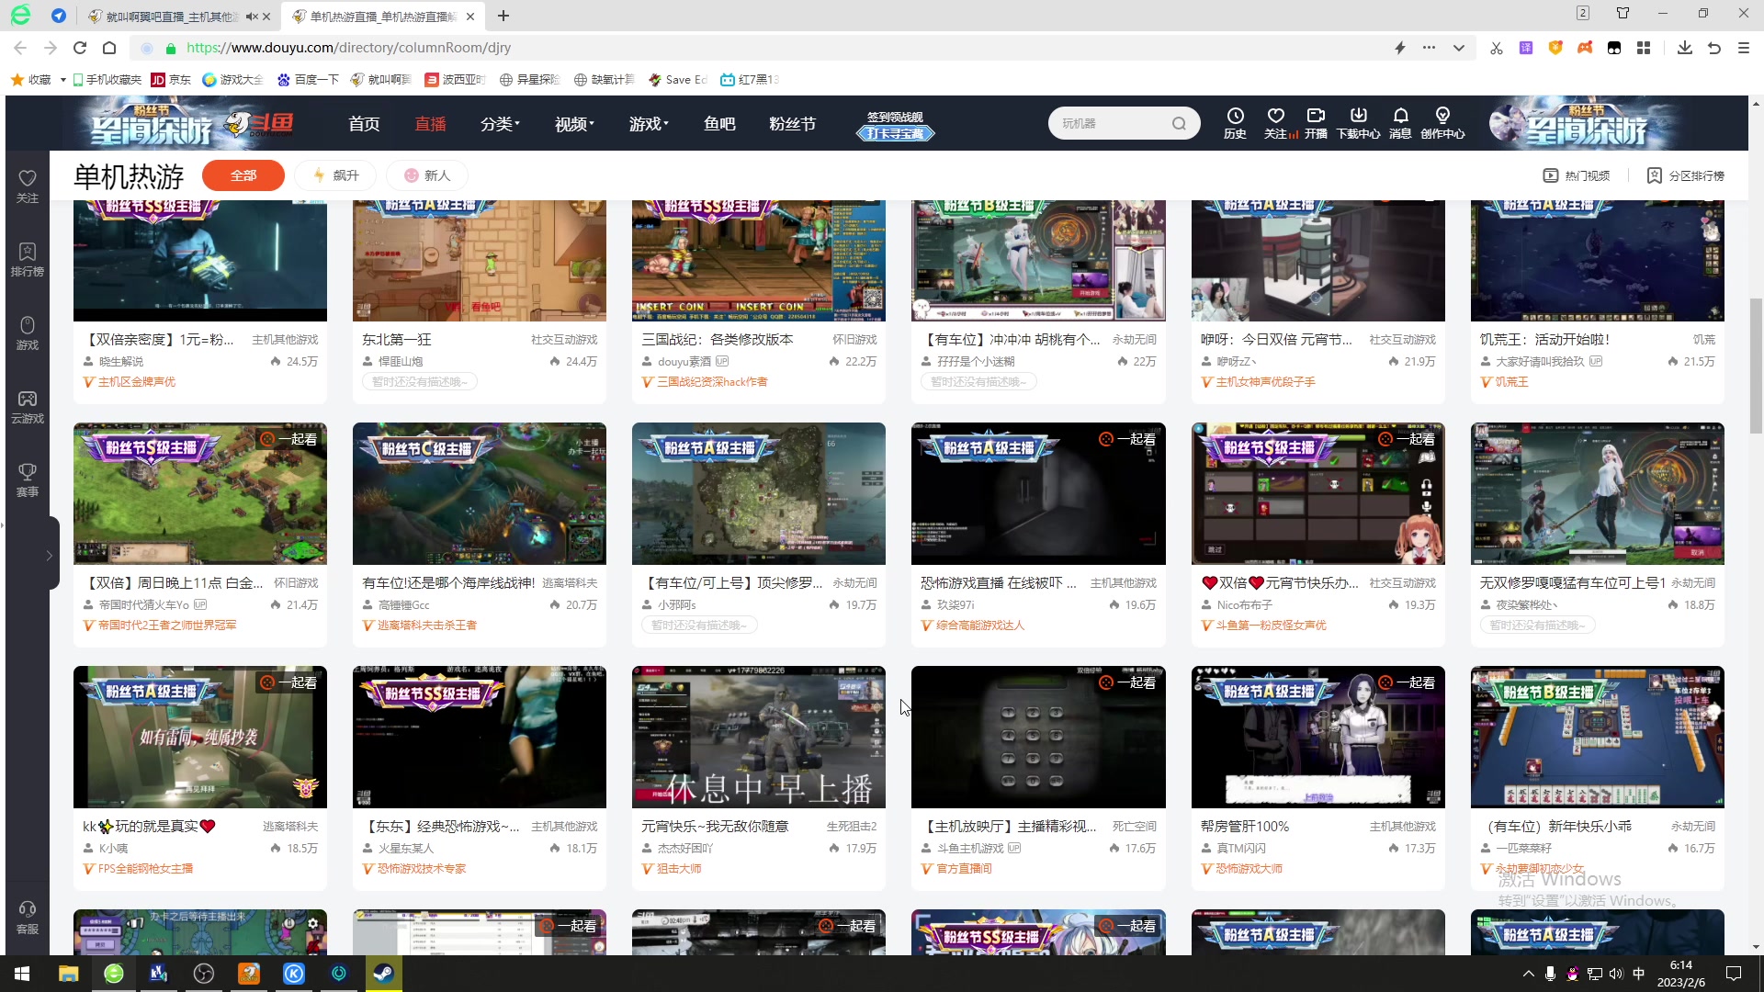Screen dimensions: 1764x992
Task: Expand the 视频 dropdown in navigation
Action: pyautogui.click(x=574, y=124)
